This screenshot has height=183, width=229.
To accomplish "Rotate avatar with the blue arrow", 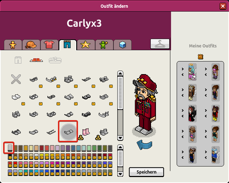I will [144, 145].
